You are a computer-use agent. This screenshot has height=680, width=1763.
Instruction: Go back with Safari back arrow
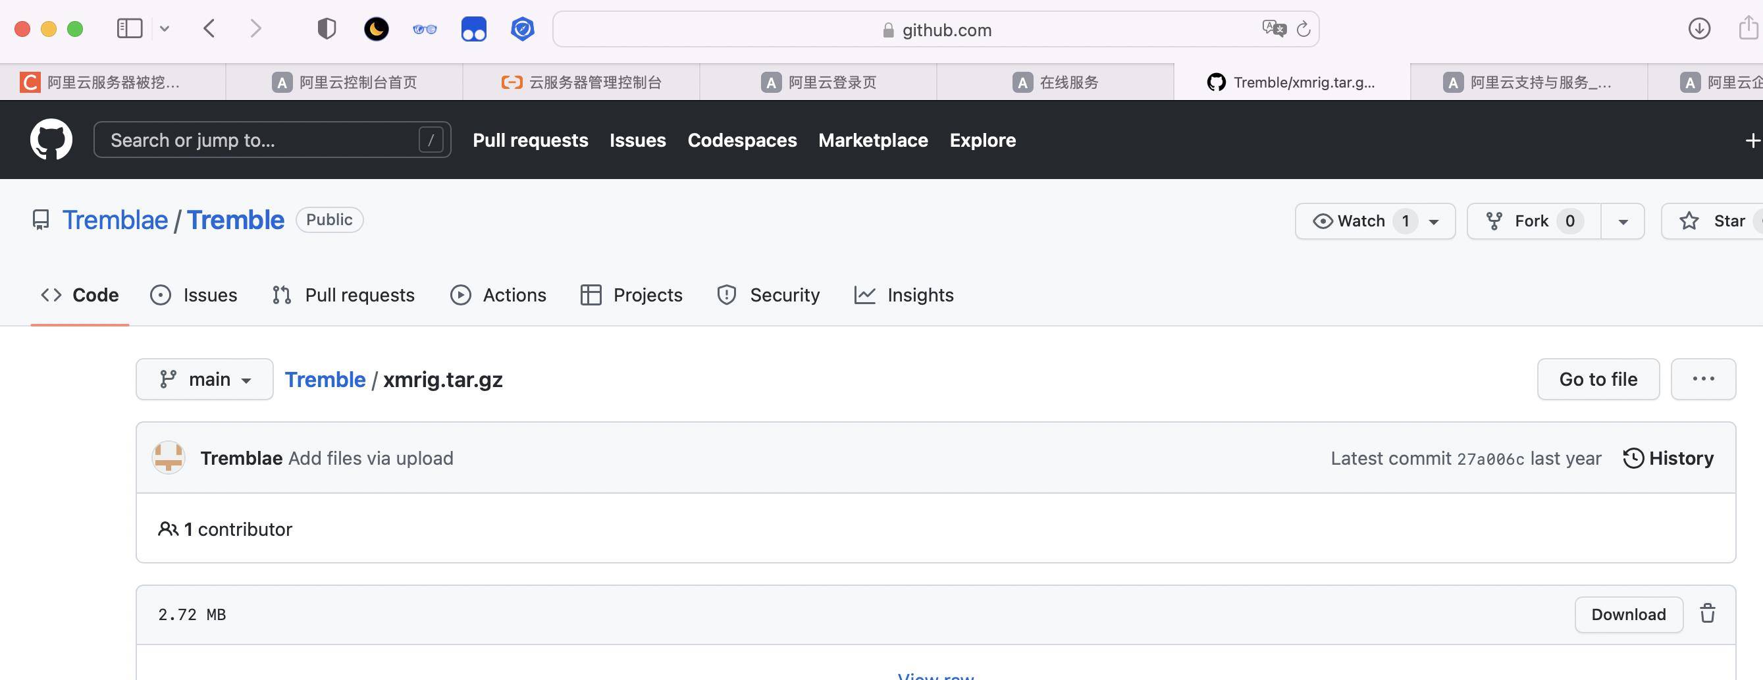coord(209,29)
